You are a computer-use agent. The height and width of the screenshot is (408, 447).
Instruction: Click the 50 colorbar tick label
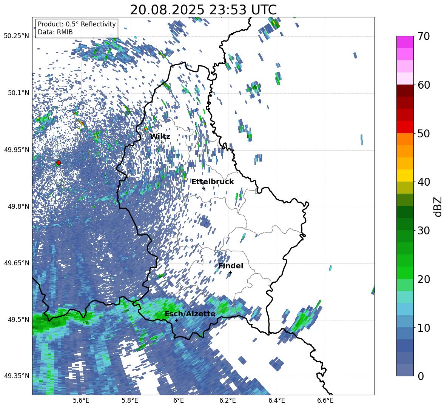(424, 133)
